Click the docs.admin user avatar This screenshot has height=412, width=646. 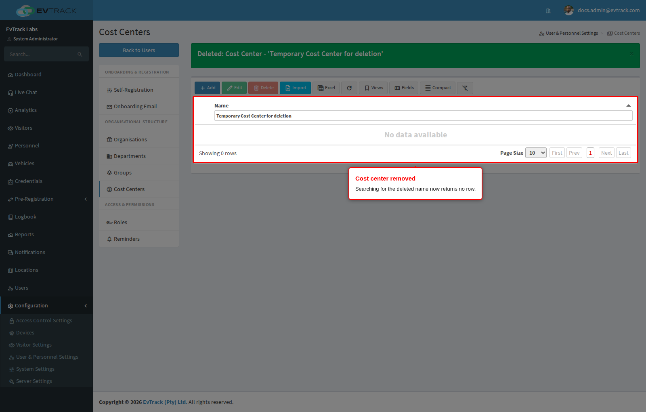click(569, 11)
